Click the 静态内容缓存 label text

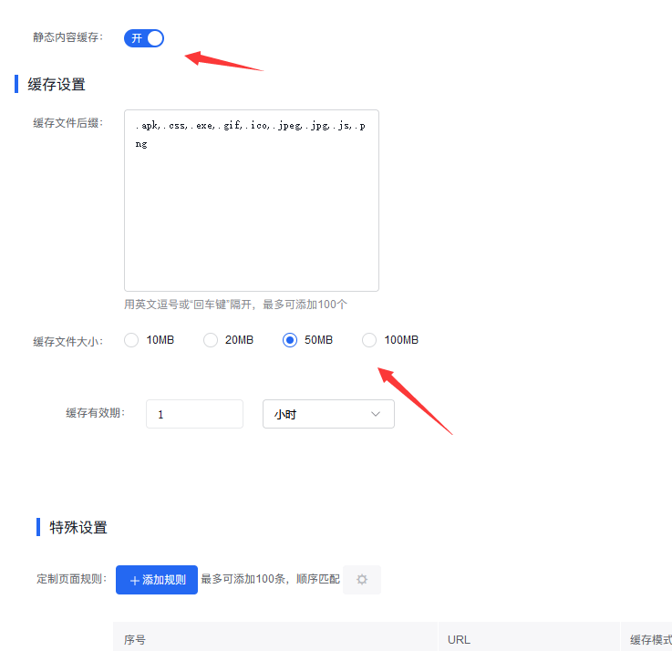pos(67,37)
